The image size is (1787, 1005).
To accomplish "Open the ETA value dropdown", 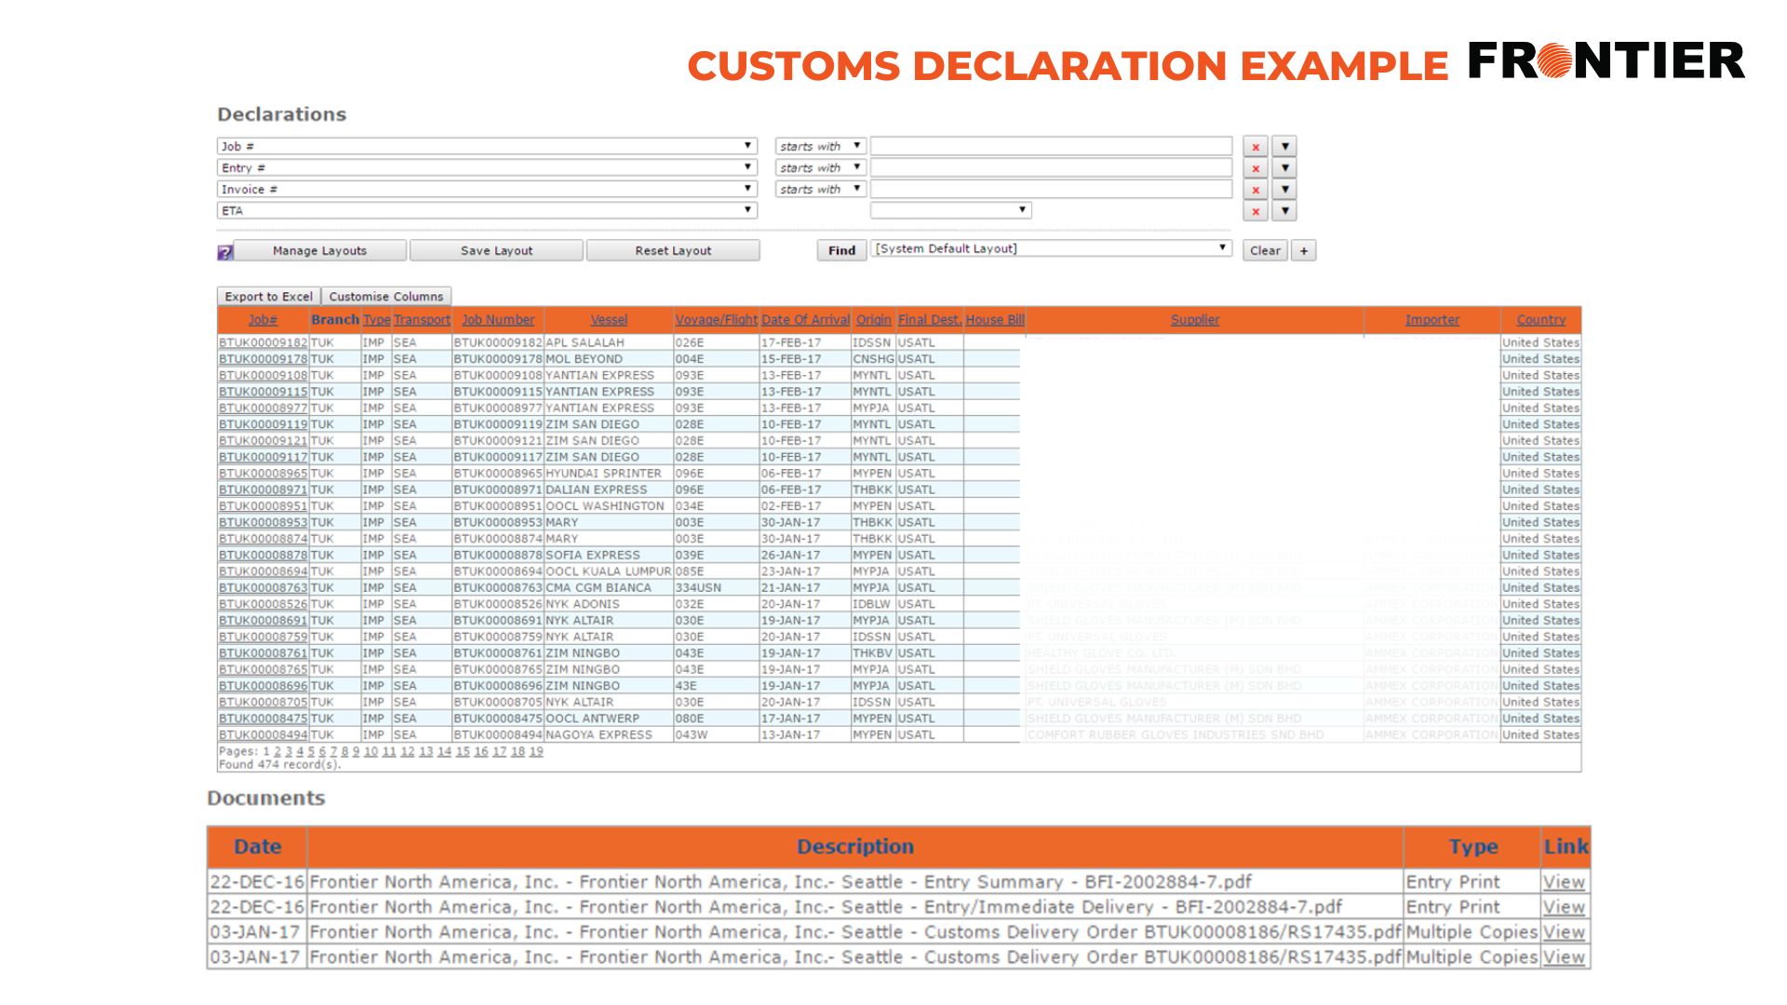I will point(950,210).
